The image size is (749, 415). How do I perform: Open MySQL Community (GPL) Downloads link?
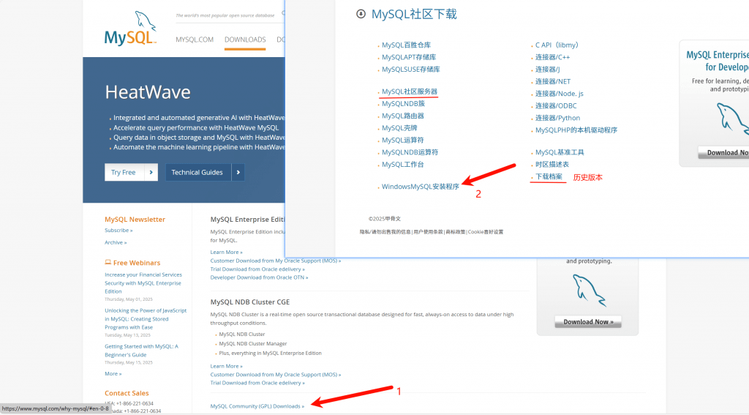[257, 406]
